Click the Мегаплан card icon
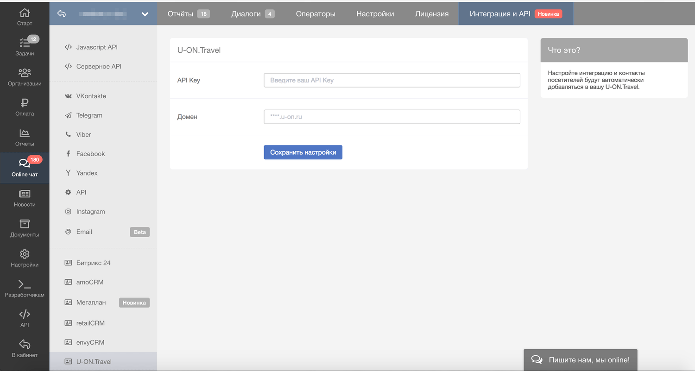Screen dimensions: 695x371 (68, 302)
